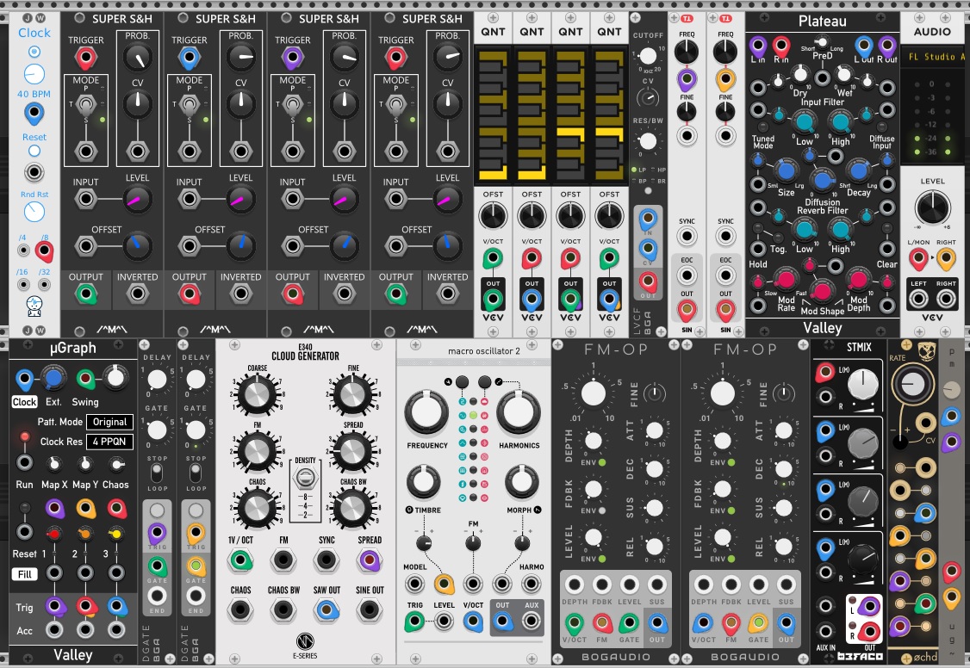Viewport: 970px width, 668px height.
Task: Click the Clock label toggle on µGraph
Action: tap(24, 402)
